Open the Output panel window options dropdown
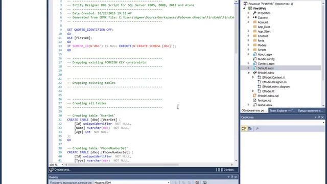This screenshot has height=184, width=327. (228, 177)
